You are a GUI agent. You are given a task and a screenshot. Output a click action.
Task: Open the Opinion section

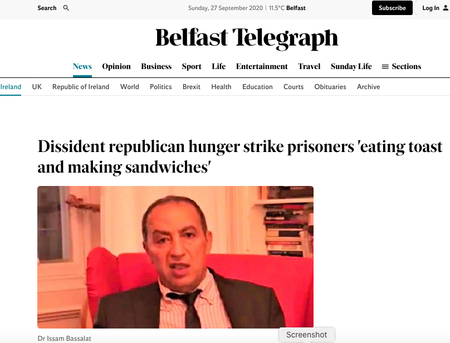click(116, 66)
